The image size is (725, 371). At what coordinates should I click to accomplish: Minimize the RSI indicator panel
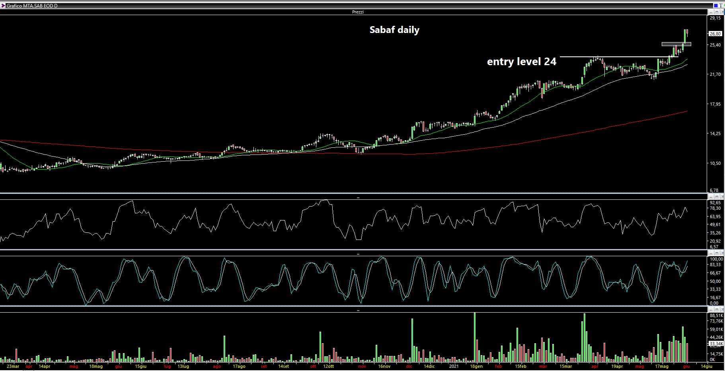coord(711,197)
